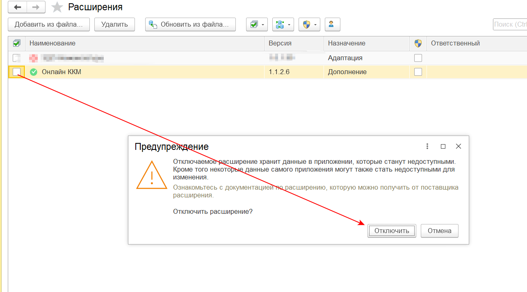Toggle safe mode checkbox for Онлайн ККМ
527x292 pixels.
[418, 72]
